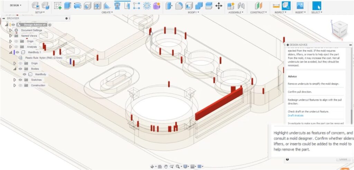The height and width of the screenshot is (170, 354).
Task: Select the Move/Copy arrows tool
Action: [x=218, y=6]
